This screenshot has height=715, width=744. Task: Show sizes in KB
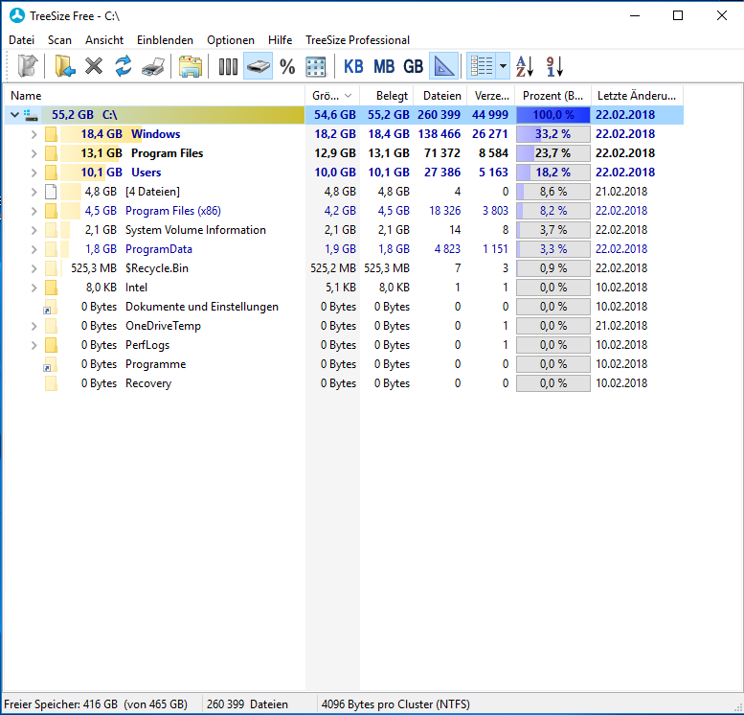[353, 66]
